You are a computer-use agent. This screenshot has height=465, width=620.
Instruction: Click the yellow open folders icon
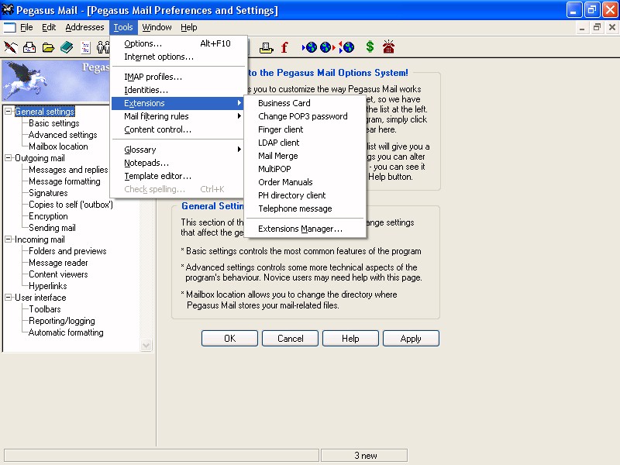coord(48,47)
